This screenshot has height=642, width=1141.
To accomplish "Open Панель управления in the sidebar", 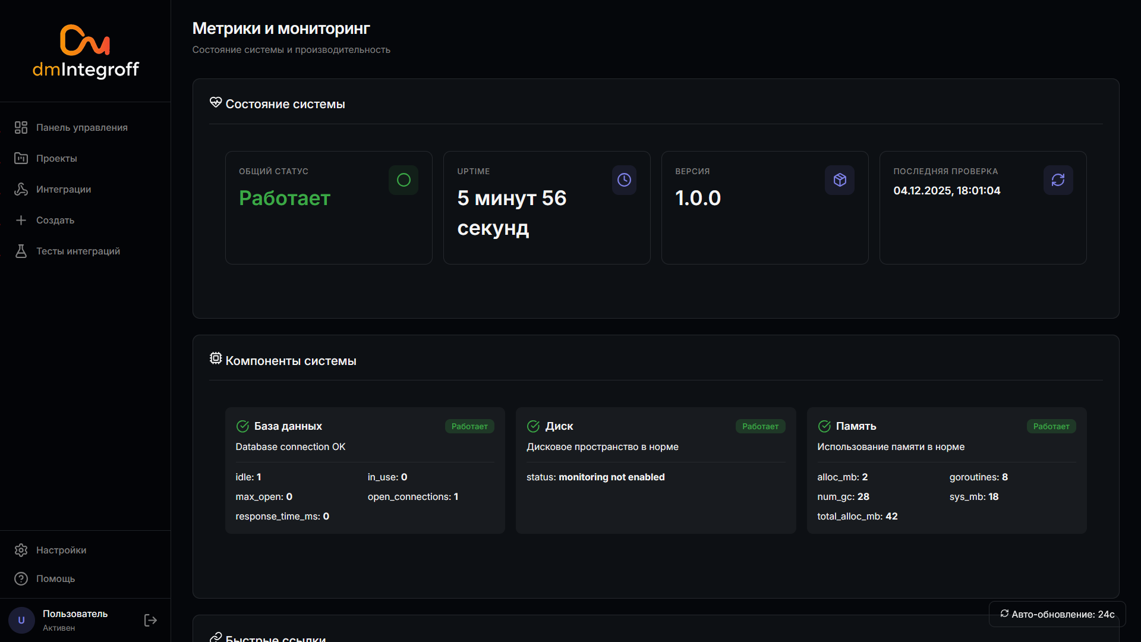I will (x=81, y=128).
